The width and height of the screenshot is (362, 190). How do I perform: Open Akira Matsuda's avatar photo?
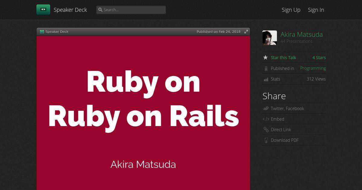point(270,38)
